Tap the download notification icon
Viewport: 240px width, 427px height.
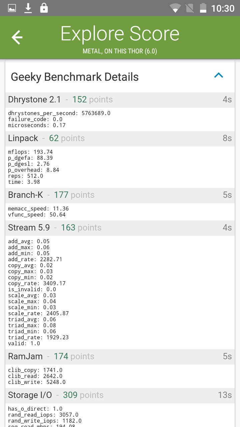point(28,8)
